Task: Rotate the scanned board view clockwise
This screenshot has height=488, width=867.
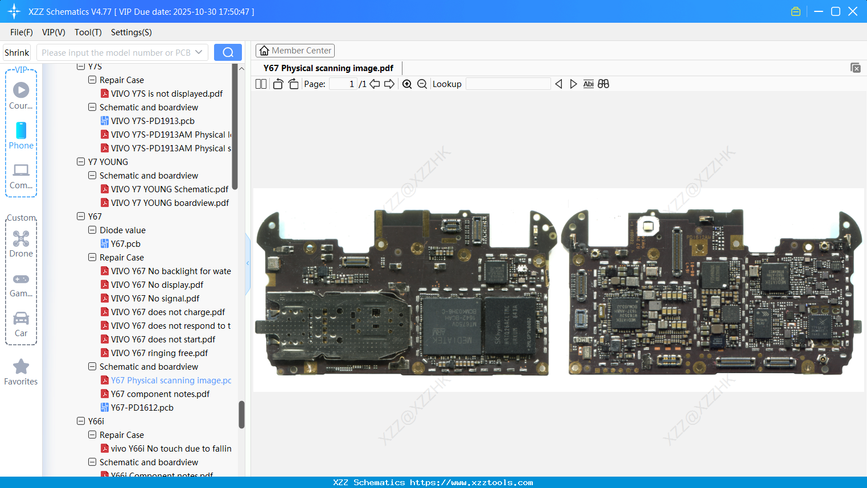Action: [x=293, y=84]
